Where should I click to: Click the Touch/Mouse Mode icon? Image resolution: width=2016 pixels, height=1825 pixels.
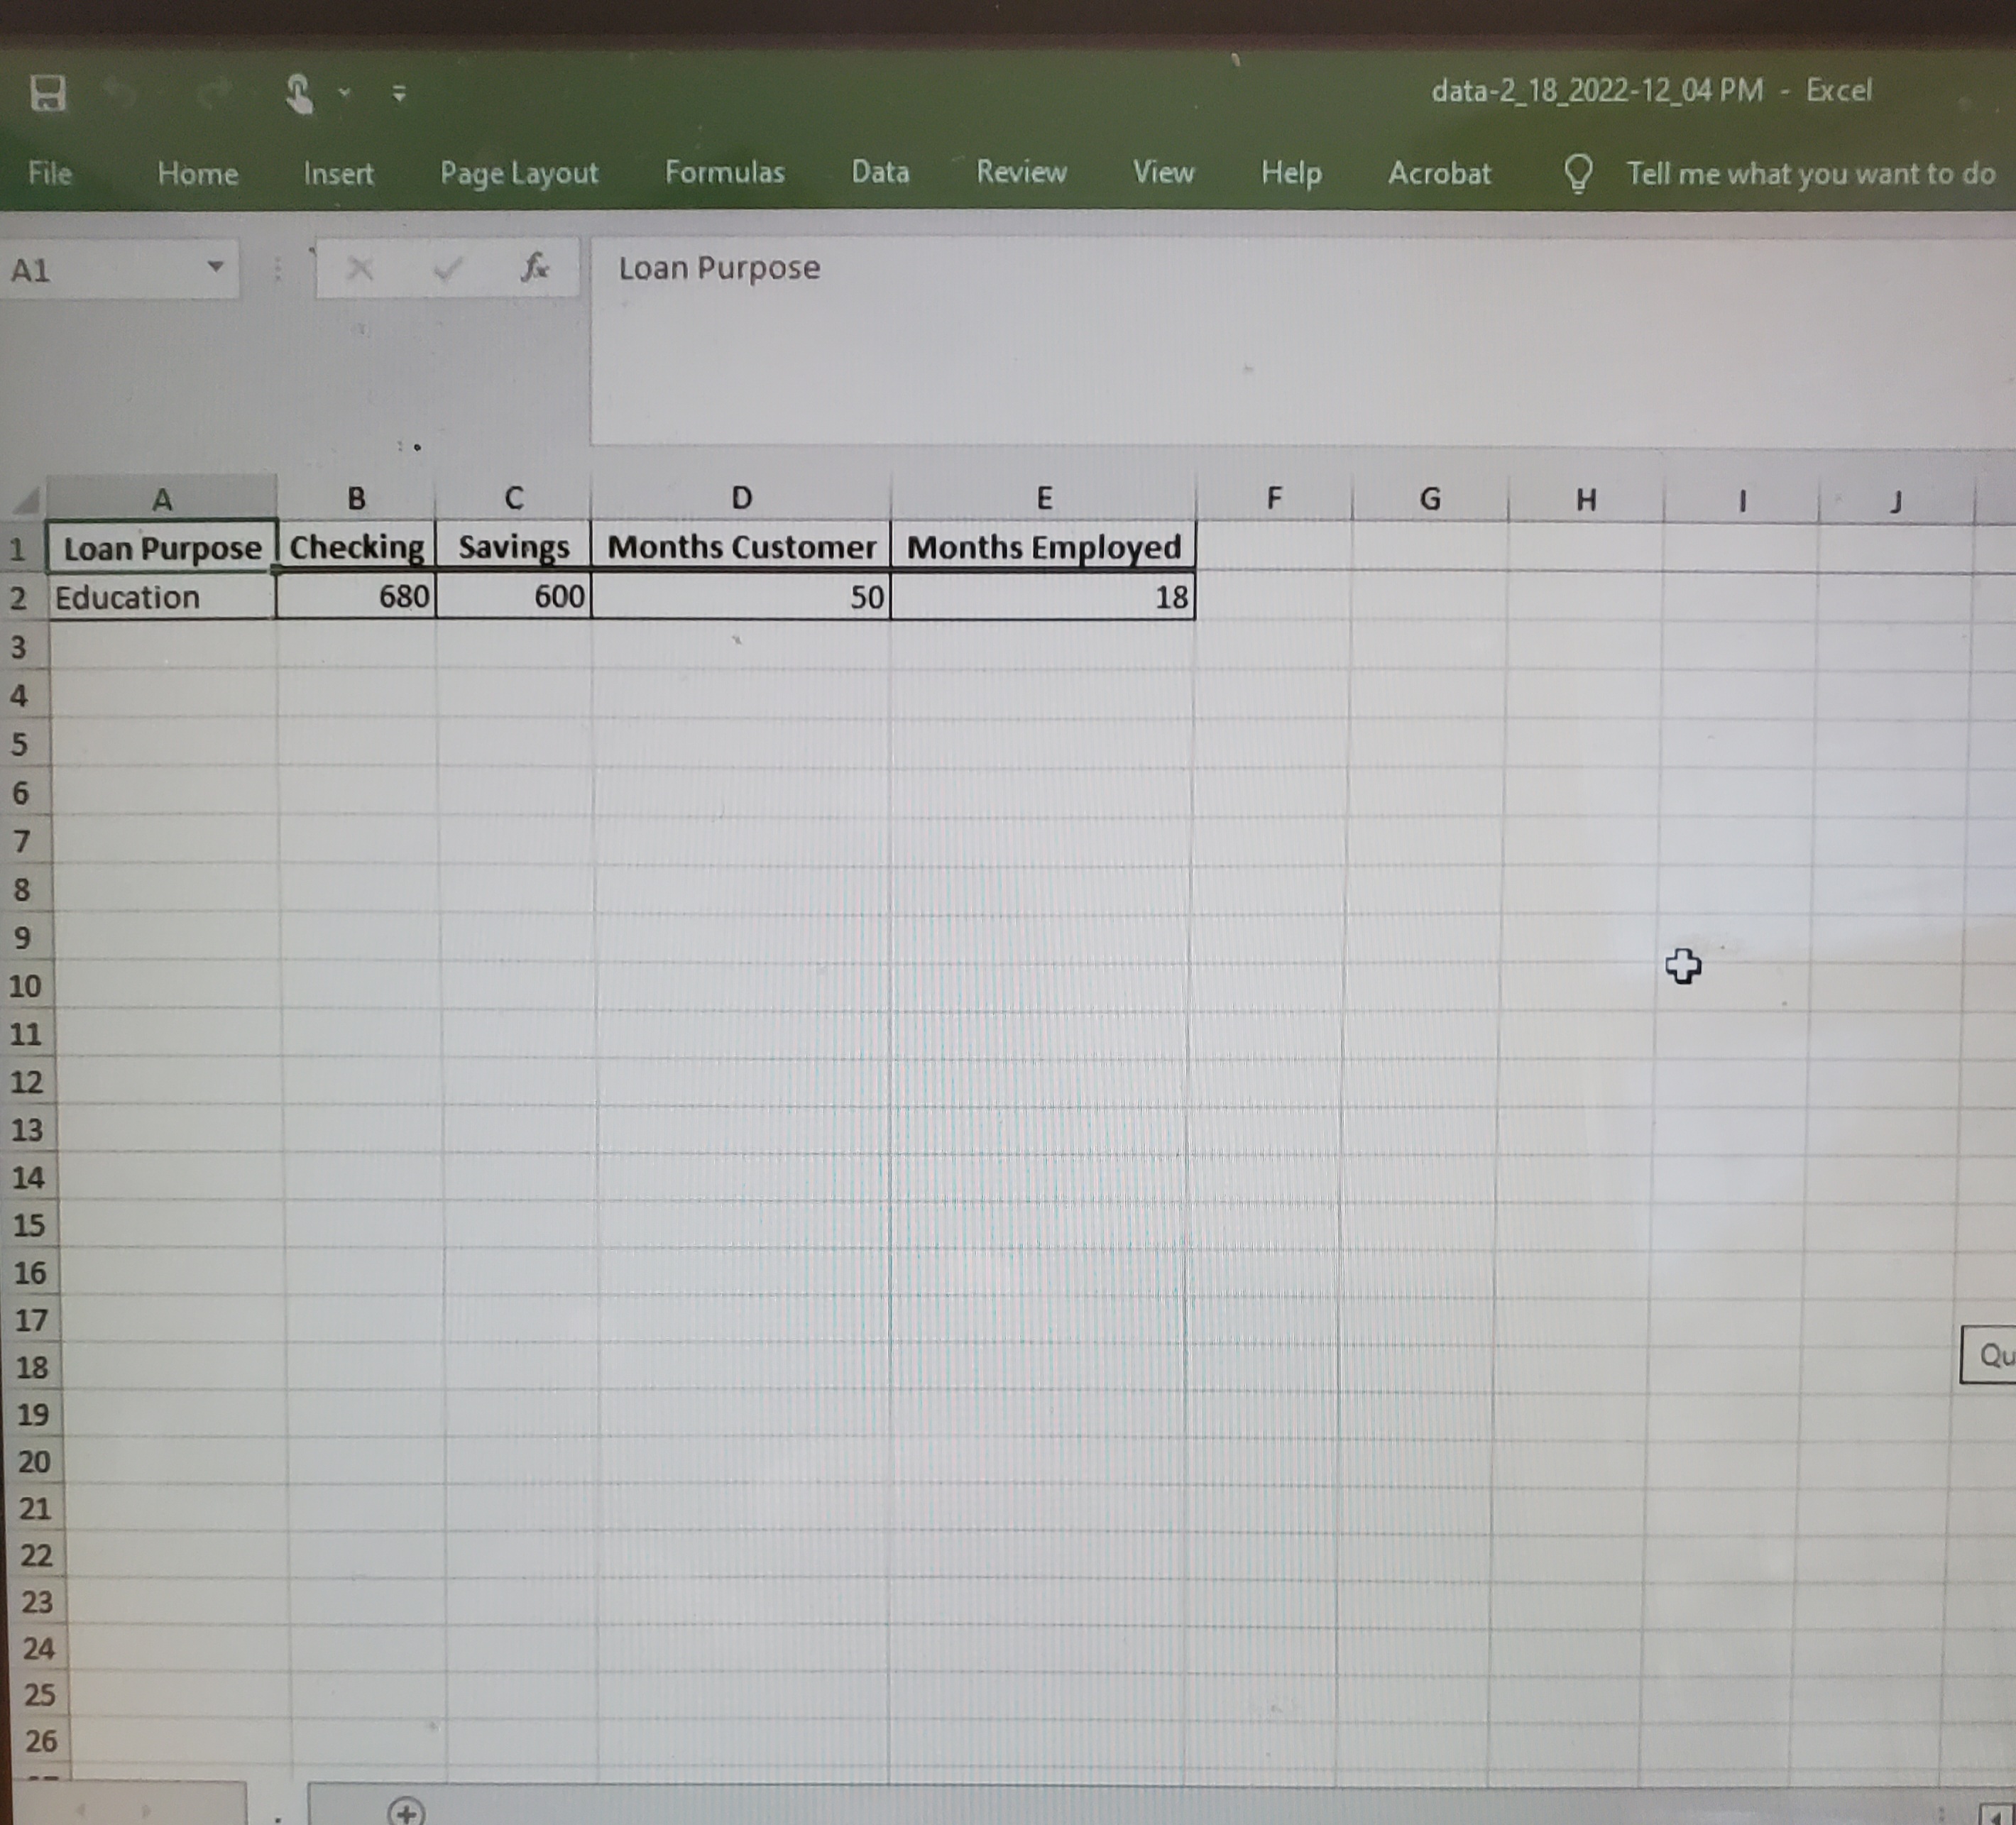coord(298,94)
